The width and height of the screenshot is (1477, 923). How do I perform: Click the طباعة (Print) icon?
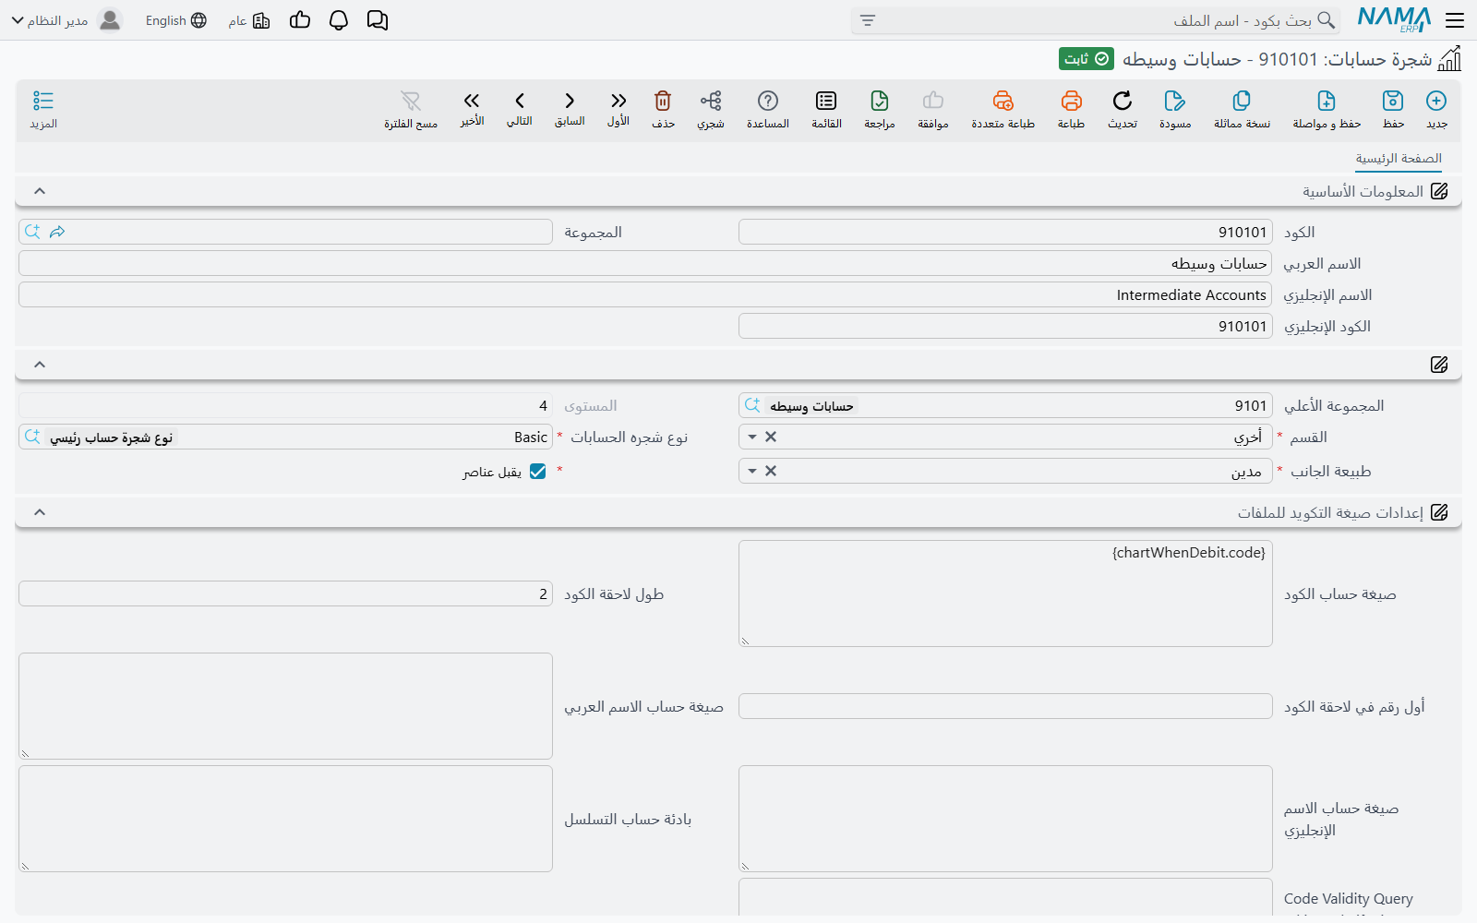coord(1071,101)
